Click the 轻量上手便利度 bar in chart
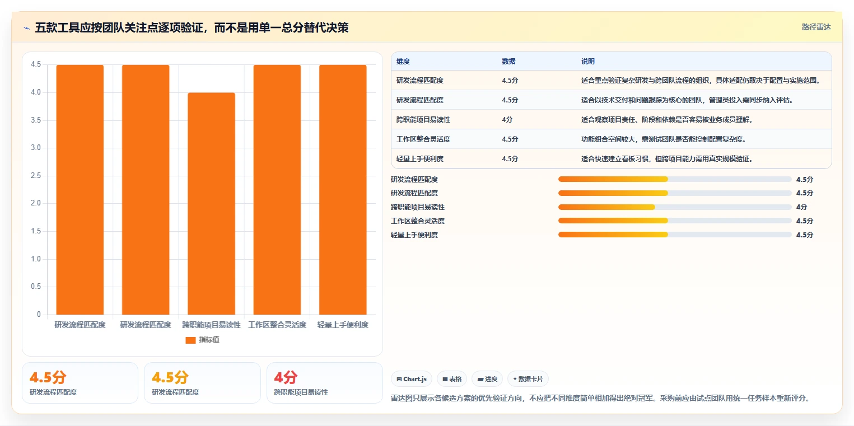 (343, 190)
